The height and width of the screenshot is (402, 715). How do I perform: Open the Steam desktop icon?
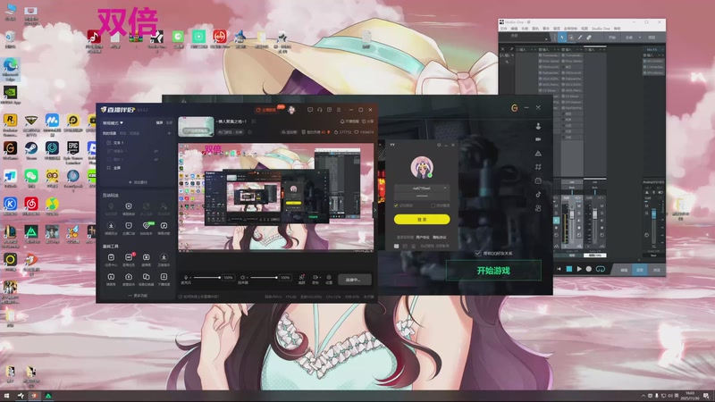click(x=31, y=150)
